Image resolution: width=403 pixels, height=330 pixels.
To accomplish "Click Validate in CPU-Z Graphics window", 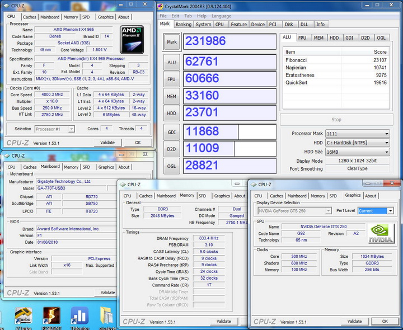I will [355, 321].
